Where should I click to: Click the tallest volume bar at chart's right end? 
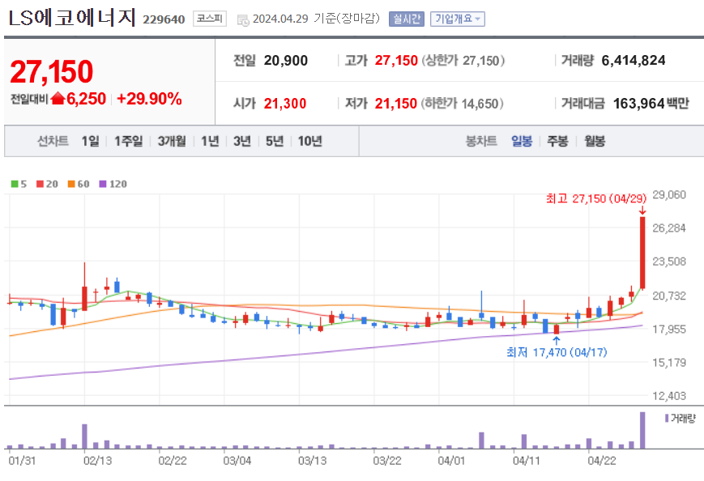(642, 430)
